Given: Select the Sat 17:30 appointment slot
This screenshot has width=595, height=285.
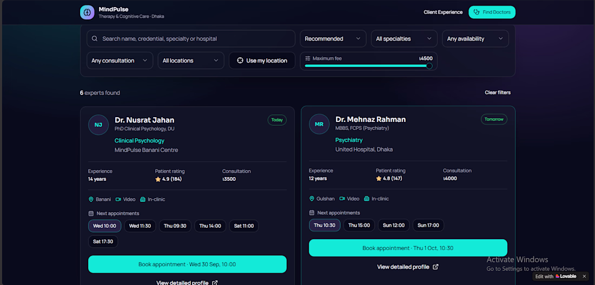Looking at the screenshot, I should (x=103, y=241).
